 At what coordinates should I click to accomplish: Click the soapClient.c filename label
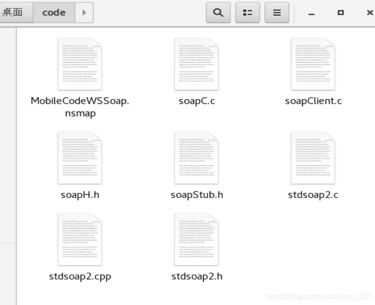[x=313, y=101]
